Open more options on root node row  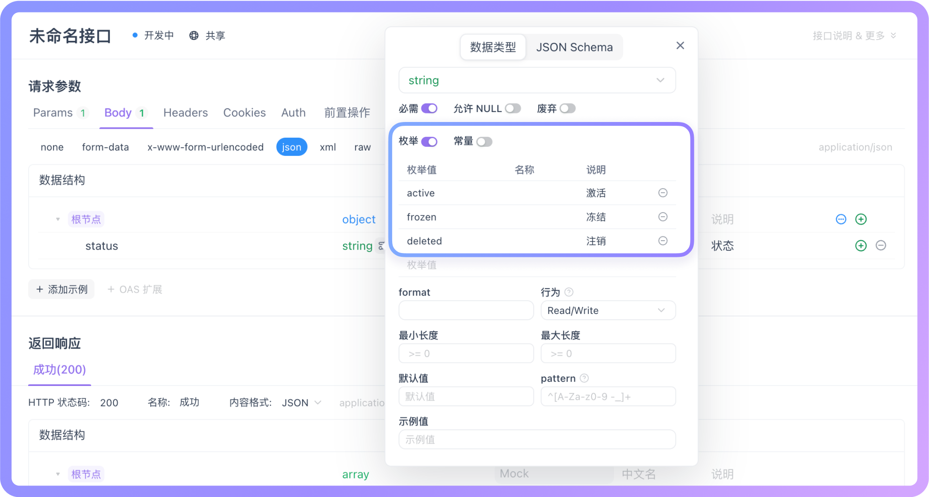coord(841,219)
